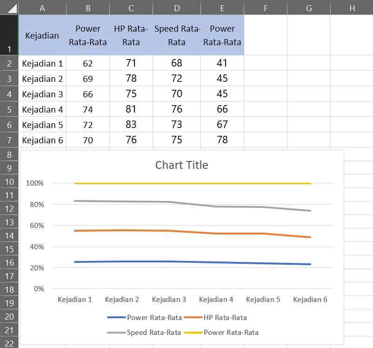Select column B header

click(88, 7)
